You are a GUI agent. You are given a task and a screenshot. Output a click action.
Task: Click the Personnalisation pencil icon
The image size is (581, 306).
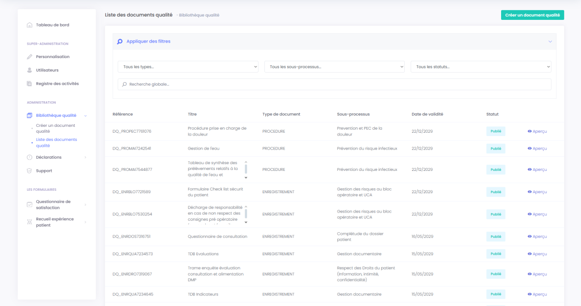(30, 57)
